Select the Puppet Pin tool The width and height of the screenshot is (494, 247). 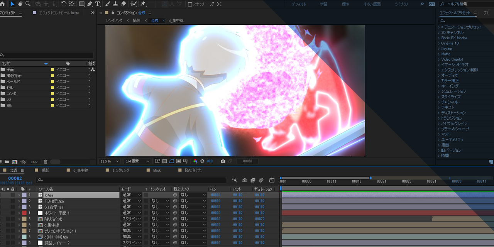coord(143,4)
